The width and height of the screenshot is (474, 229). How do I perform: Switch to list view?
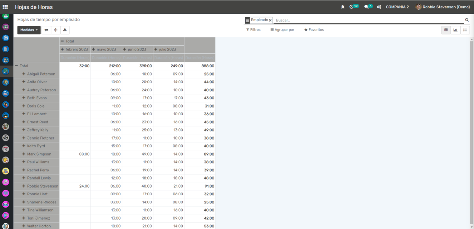click(x=465, y=30)
